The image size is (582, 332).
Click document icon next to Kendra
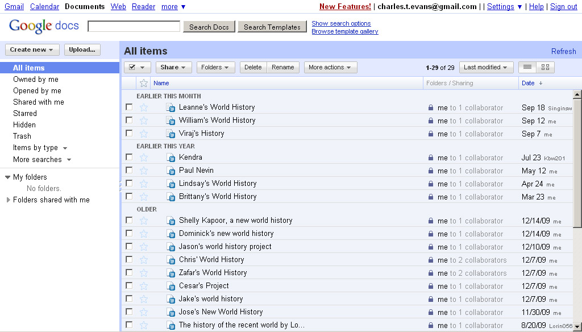tap(171, 158)
